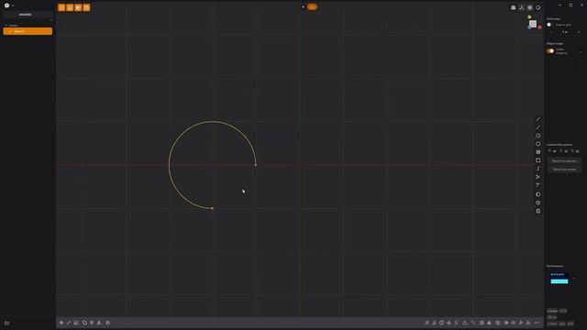Expand the object snaps options arrow
The height and width of the screenshot is (330, 587).
point(580,51)
